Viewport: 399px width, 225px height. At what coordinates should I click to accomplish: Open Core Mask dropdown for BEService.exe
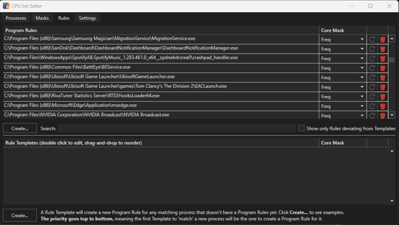coord(343,68)
